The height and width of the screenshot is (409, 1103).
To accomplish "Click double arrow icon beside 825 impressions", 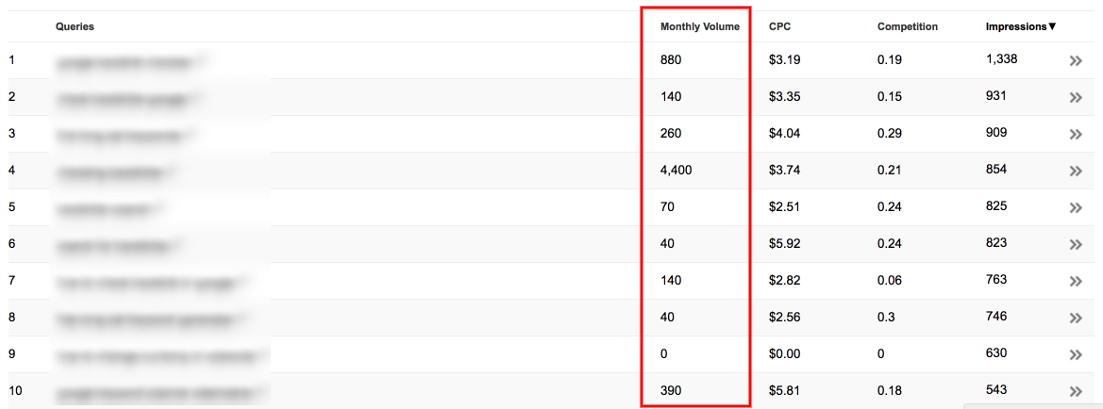I will click(1075, 208).
